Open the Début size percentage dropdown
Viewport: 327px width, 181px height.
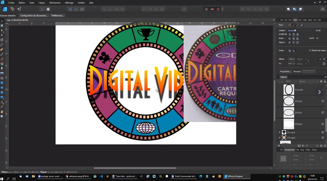coord(302,59)
